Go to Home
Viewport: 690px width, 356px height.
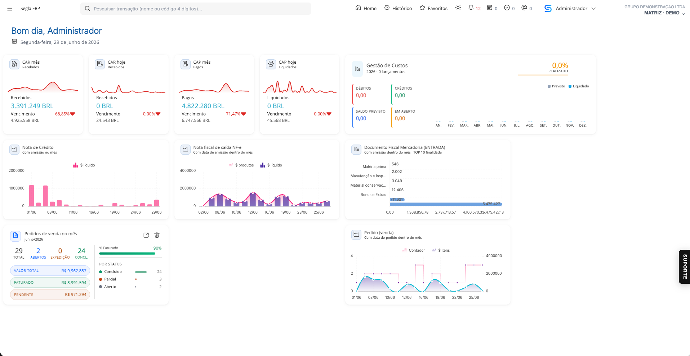click(x=366, y=8)
